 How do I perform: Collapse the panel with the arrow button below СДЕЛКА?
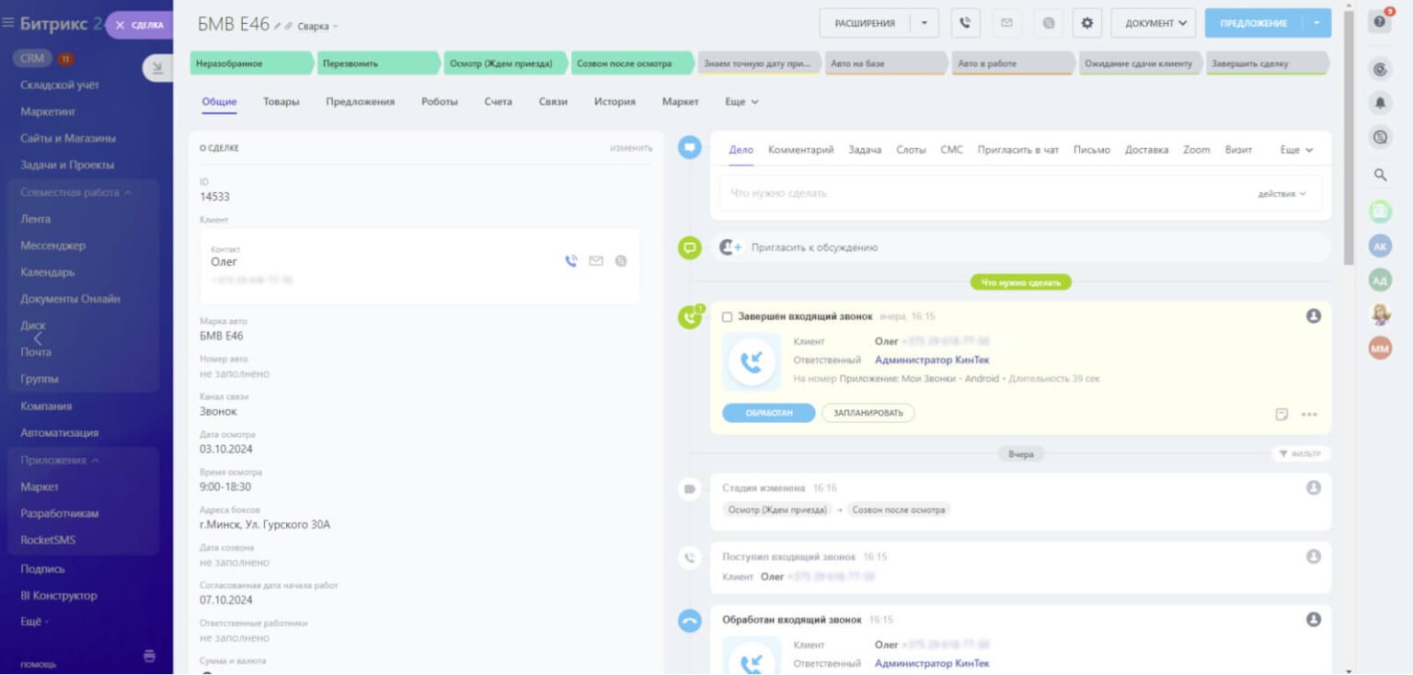click(x=157, y=67)
